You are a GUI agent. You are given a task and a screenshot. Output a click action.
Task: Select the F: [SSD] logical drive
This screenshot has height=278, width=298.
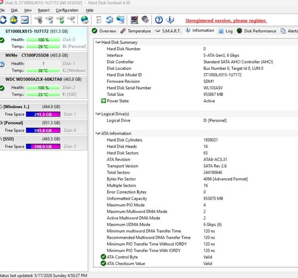pyautogui.click(x=43, y=142)
